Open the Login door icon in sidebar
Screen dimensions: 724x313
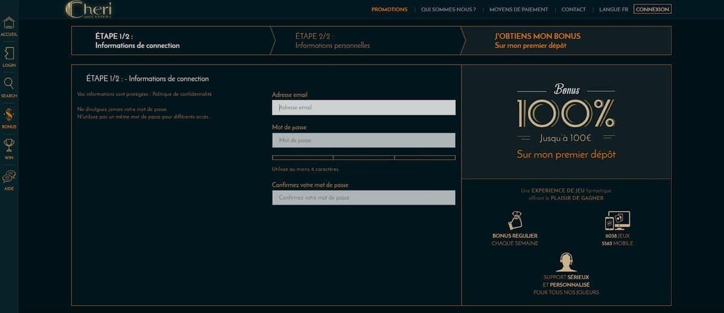click(8, 53)
